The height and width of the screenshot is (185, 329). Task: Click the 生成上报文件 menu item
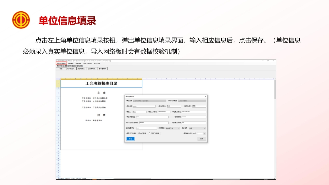point(87,64)
